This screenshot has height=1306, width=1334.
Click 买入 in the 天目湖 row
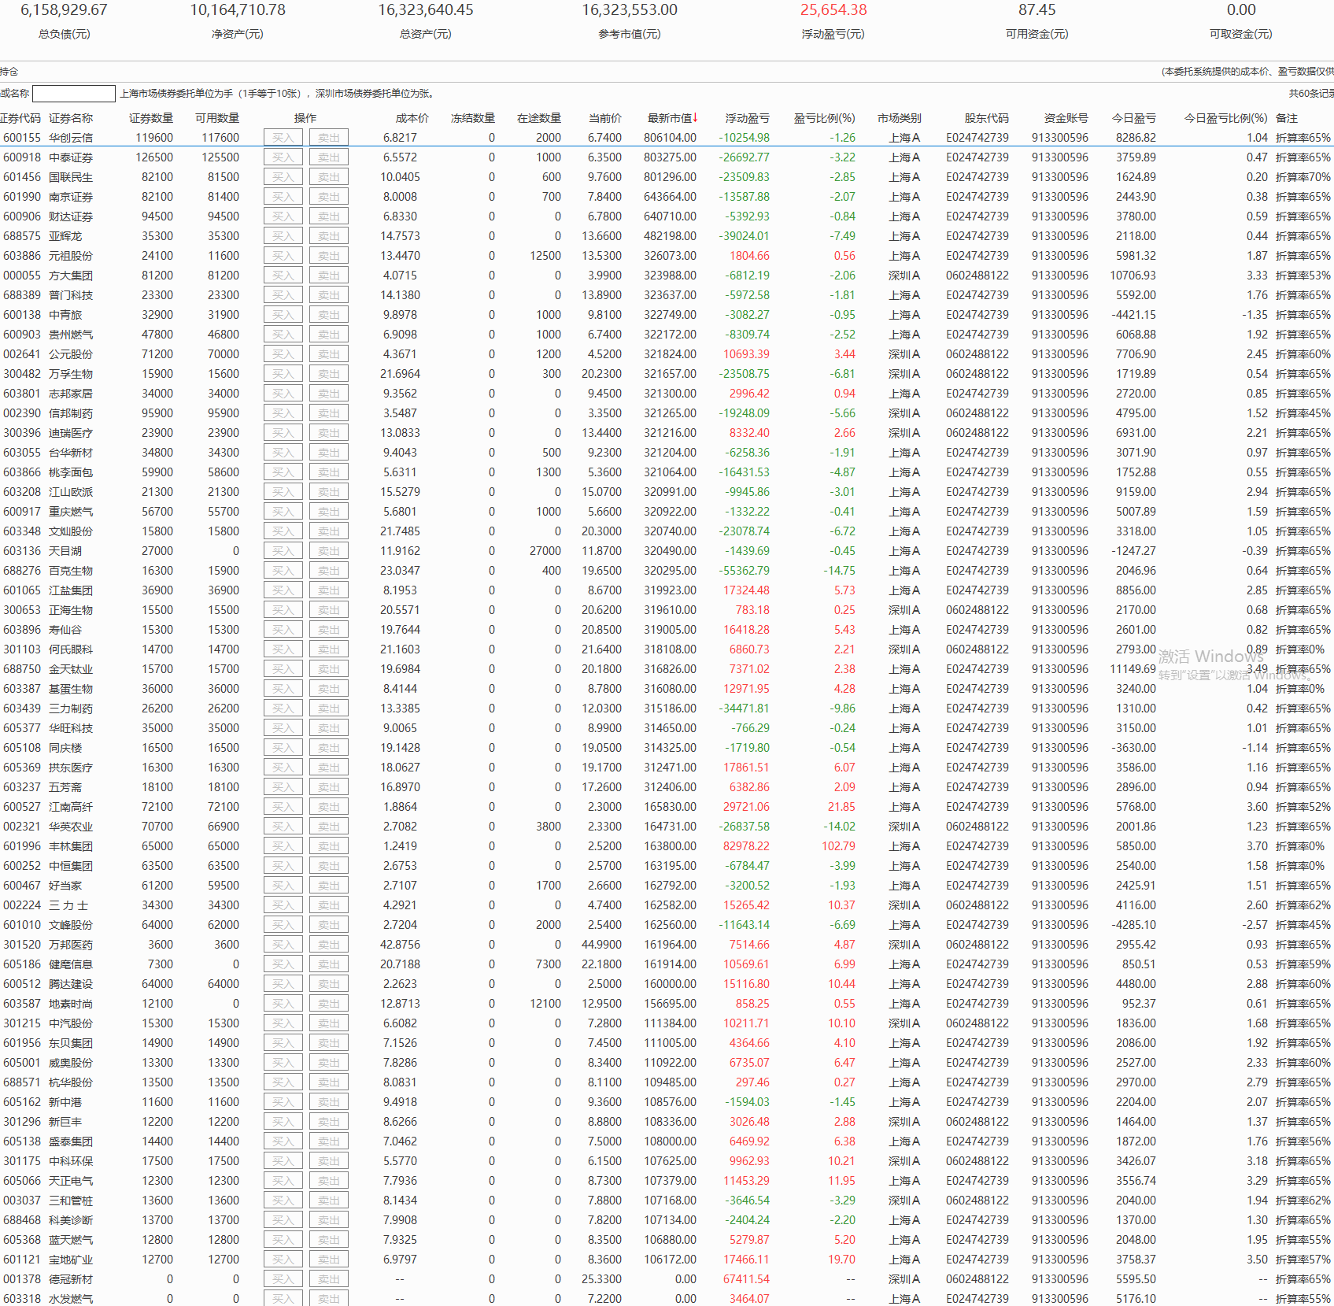click(283, 551)
